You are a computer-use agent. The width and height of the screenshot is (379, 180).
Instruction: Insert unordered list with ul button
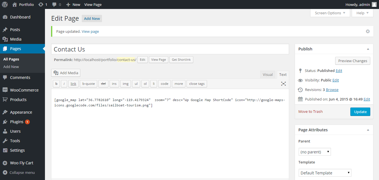[136, 84]
